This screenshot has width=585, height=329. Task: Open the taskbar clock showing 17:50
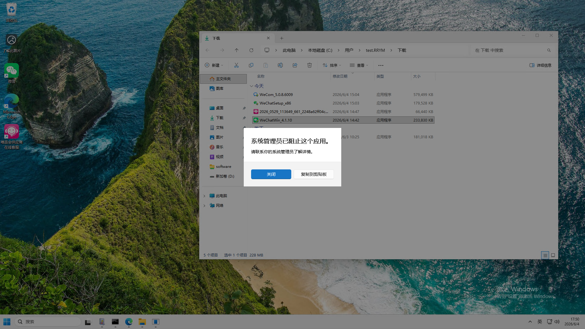572,322
